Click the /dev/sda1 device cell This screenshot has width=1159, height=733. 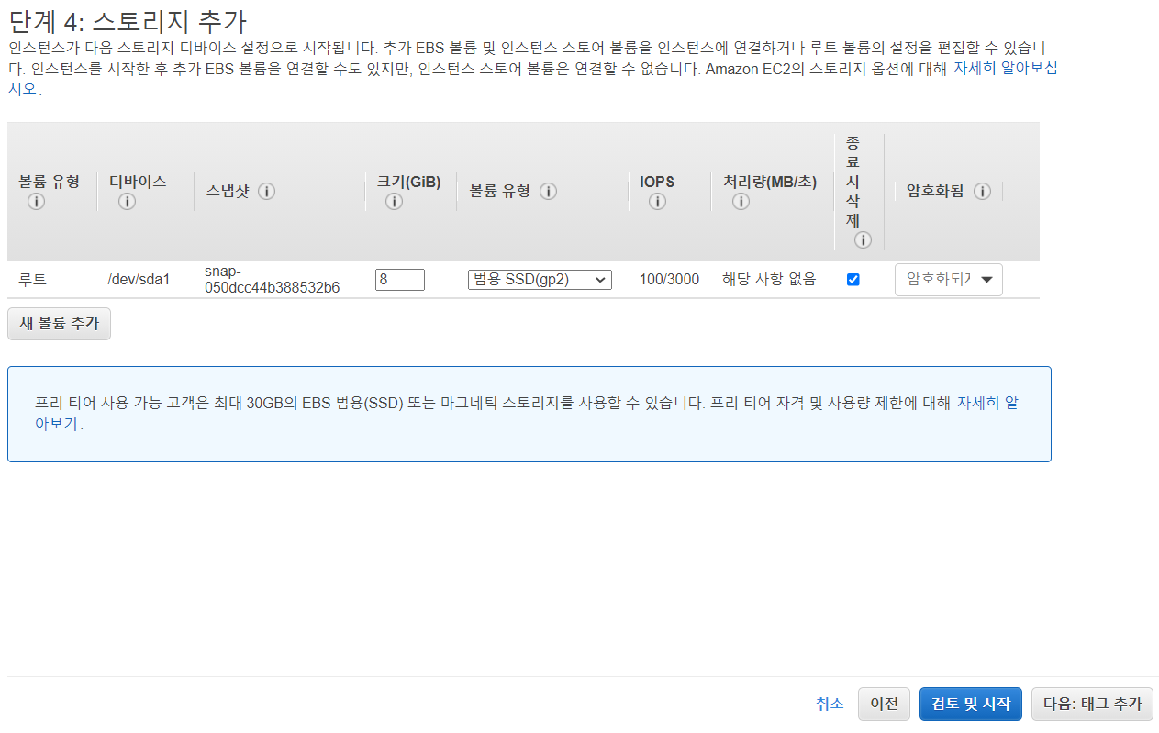coord(139,280)
